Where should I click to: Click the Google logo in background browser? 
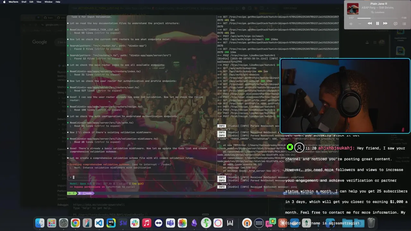39,42
